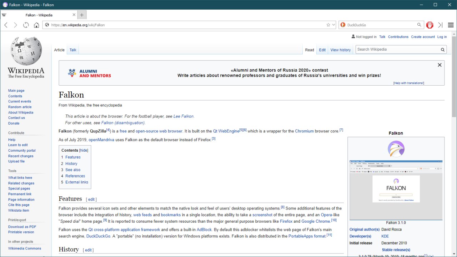Viewport: 457px width, 257px height.
Task: Open Cite this page in sidebar
Action: (19, 205)
